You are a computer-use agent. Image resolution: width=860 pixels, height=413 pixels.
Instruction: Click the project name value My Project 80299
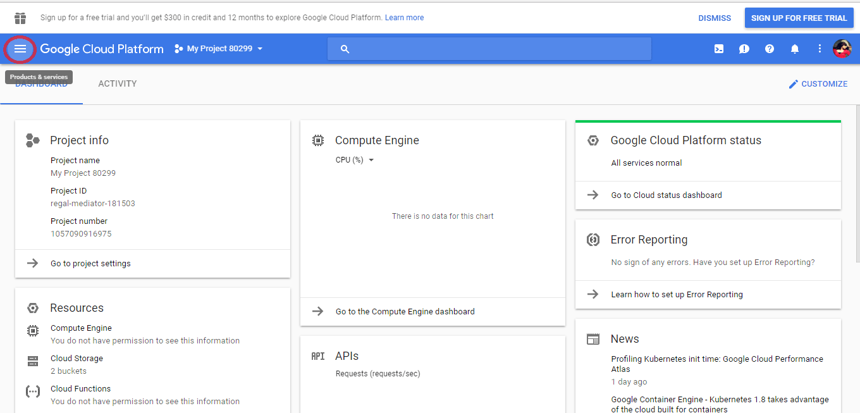click(83, 173)
